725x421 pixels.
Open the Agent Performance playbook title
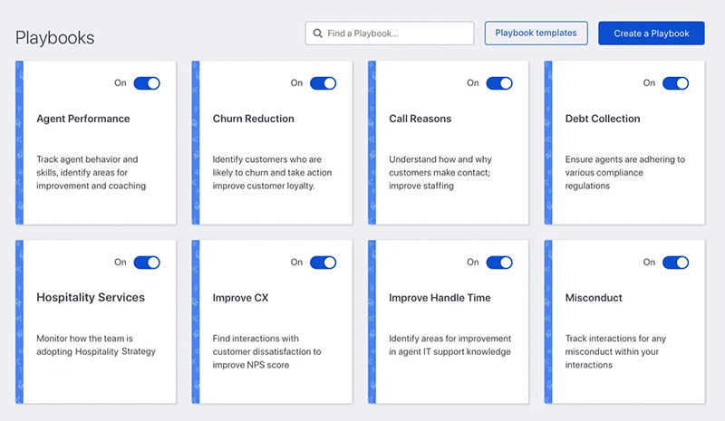[83, 119]
